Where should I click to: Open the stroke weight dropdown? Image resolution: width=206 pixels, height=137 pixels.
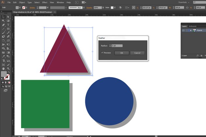48,8
